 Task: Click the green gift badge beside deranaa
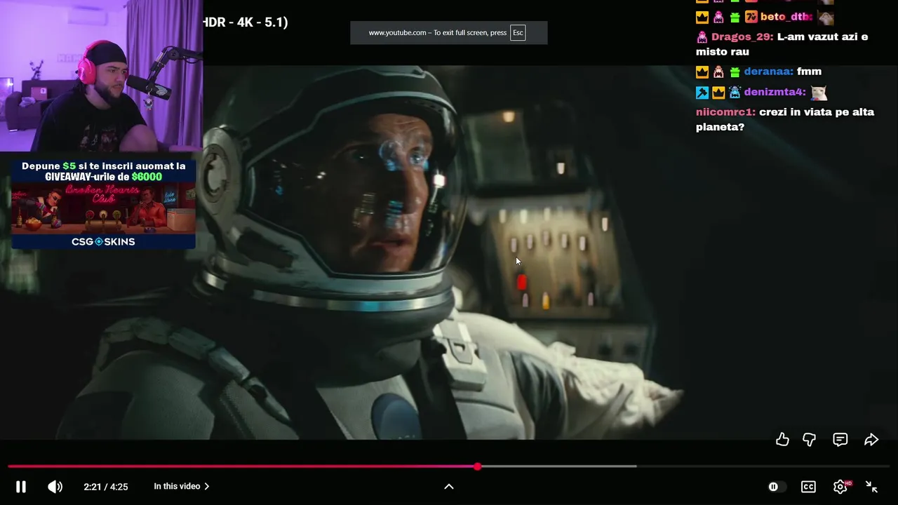tap(735, 72)
